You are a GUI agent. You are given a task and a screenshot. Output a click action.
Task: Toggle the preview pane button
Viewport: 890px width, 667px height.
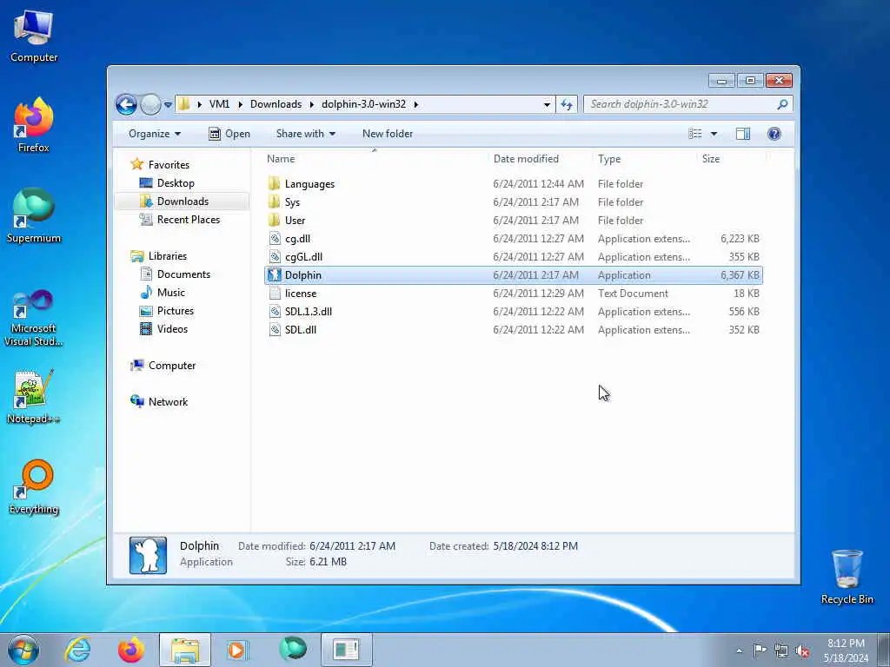point(742,134)
